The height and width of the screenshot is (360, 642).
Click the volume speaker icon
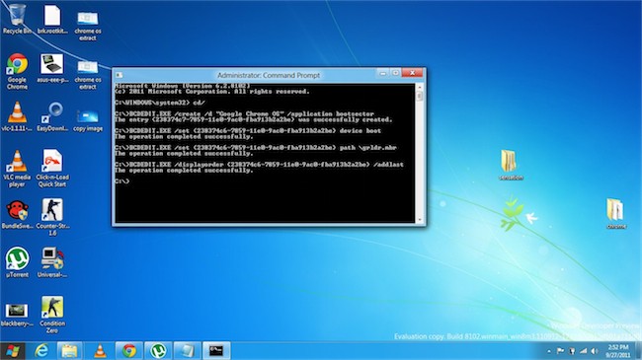coord(595,351)
